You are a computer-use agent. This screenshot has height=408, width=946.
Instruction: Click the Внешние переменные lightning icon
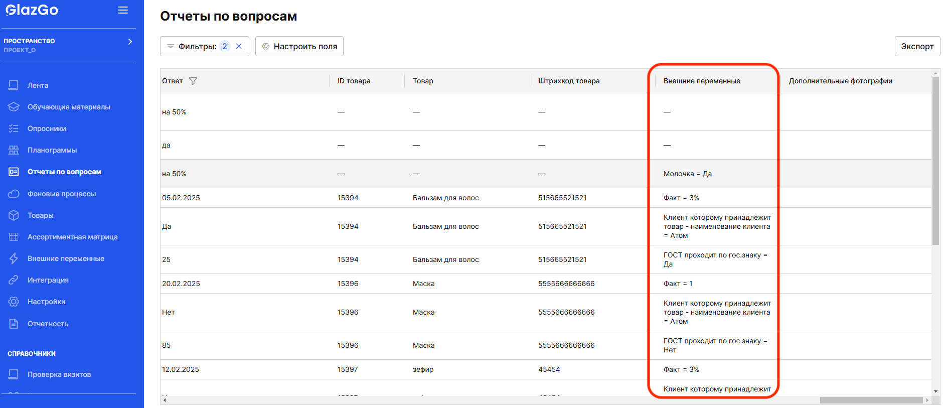coord(14,258)
